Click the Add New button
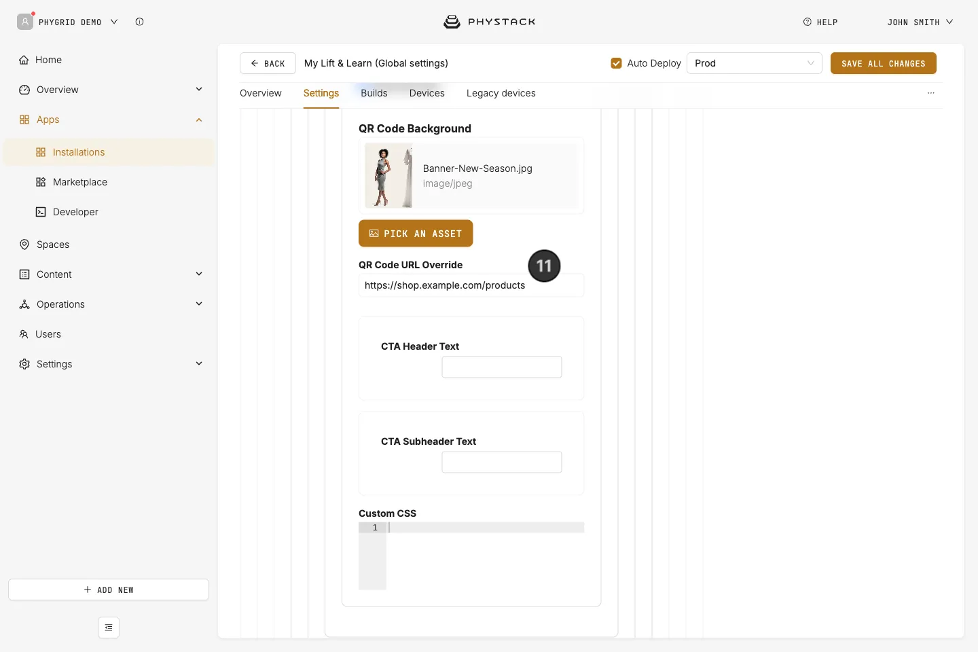 [109, 590]
